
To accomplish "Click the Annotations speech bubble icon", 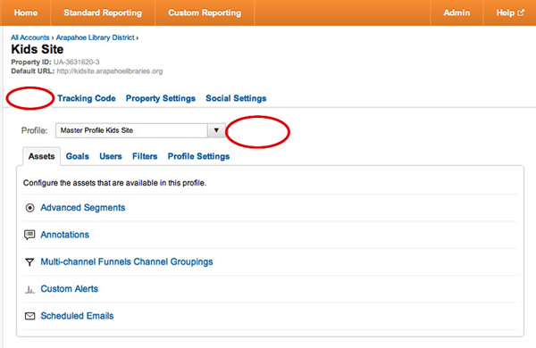I will (29, 235).
